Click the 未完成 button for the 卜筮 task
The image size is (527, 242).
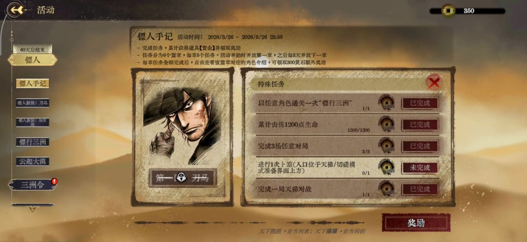(420, 168)
